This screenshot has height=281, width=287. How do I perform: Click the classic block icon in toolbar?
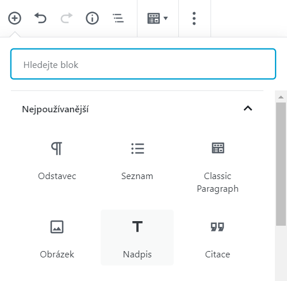coord(154,18)
